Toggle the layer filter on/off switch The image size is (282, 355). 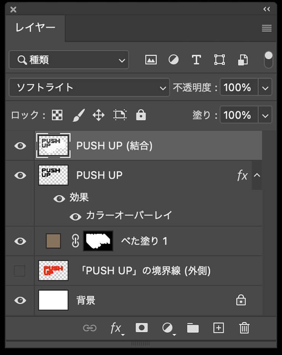[x=269, y=60]
